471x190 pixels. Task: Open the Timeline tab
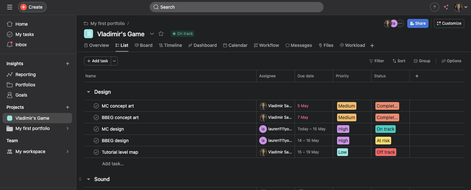(x=170, y=45)
